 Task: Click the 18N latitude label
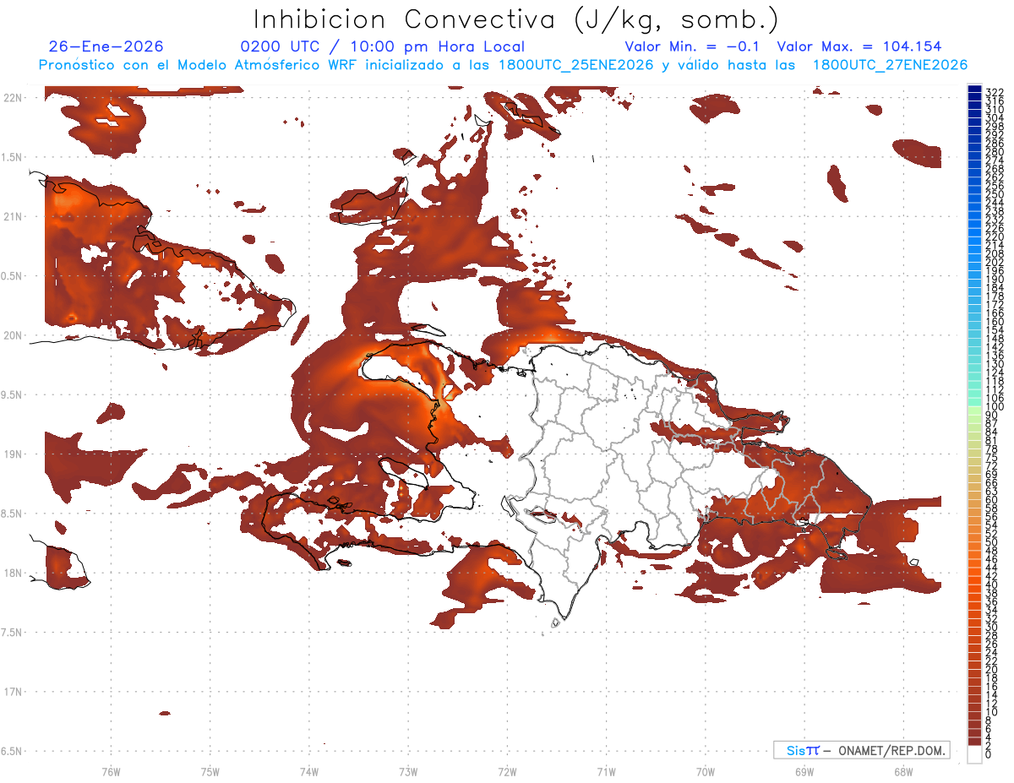click(12, 573)
